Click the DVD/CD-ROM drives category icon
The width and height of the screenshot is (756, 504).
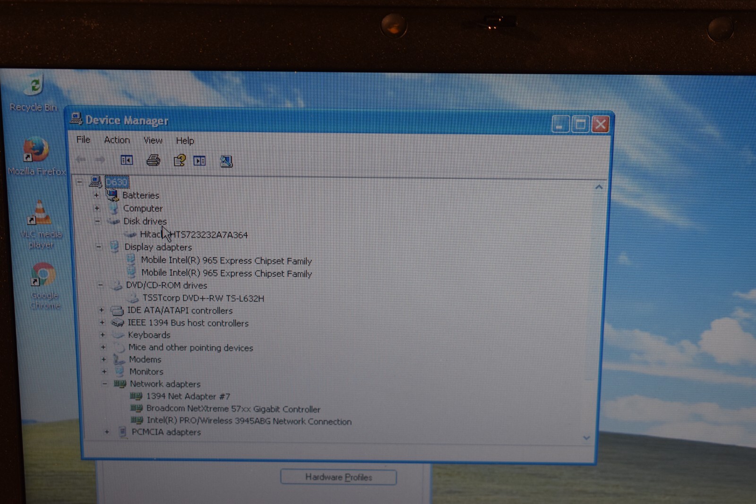pos(116,285)
